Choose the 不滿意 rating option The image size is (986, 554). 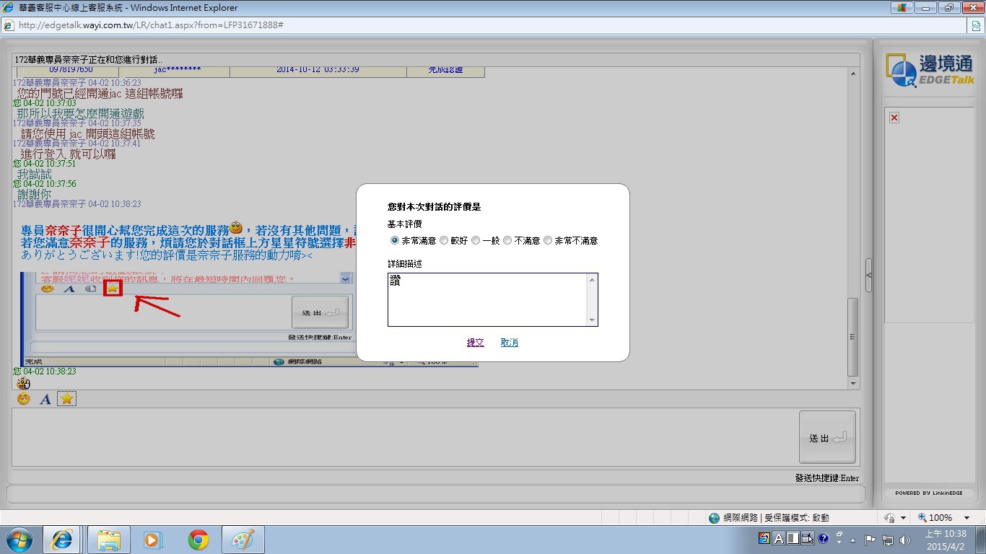pos(507,240)
